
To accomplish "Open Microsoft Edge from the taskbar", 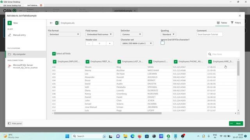I will pyautogui.click(x=132, y=136).
